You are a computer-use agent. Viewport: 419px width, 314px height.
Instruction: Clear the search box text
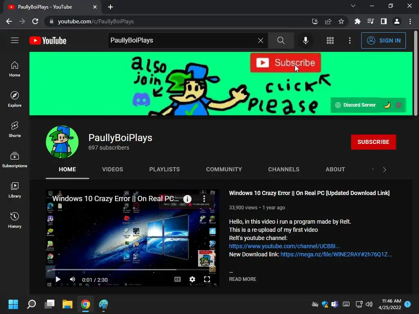point(261,40)
